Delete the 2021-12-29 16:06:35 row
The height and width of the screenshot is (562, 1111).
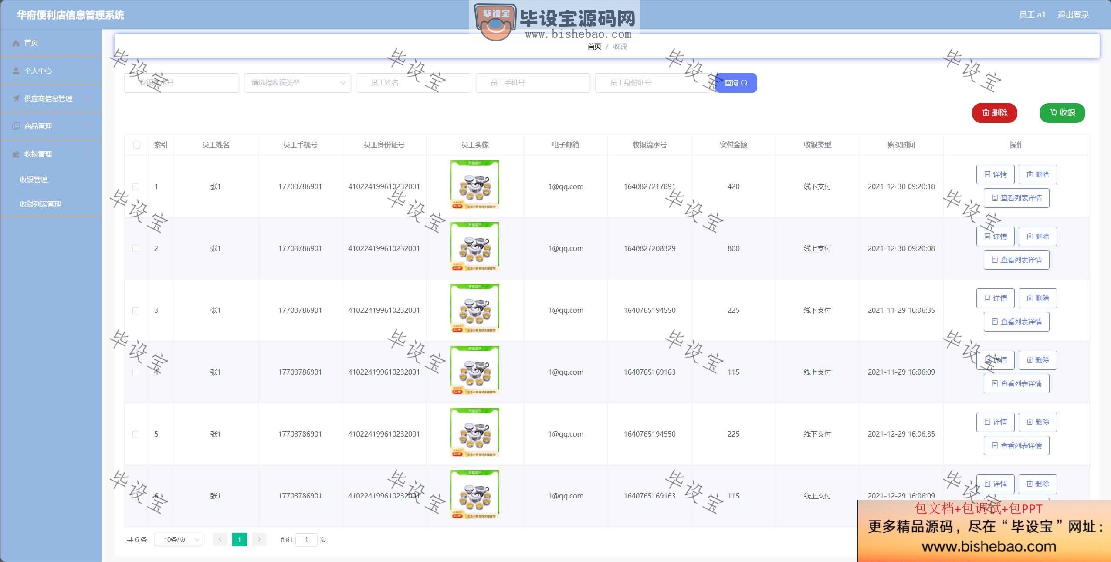pyautogui.click(x=1037, y=422)
